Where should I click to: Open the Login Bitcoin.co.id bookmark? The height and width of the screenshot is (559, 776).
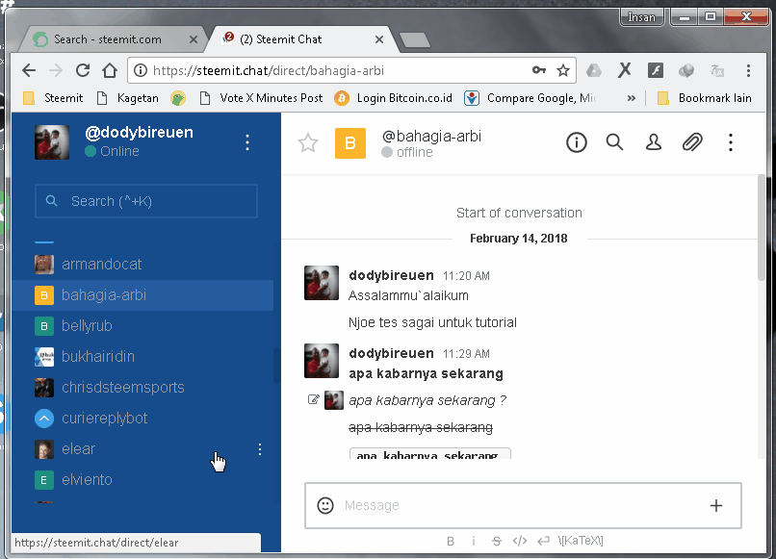pos(394,98)
